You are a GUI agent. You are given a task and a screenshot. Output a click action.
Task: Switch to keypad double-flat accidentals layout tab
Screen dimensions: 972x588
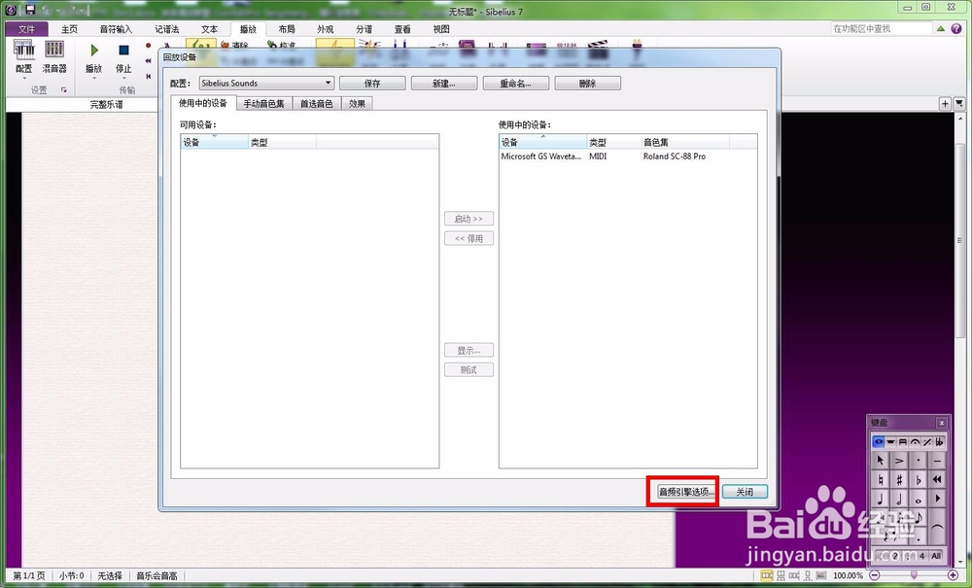pyautogui.click(x=940, y=442)
